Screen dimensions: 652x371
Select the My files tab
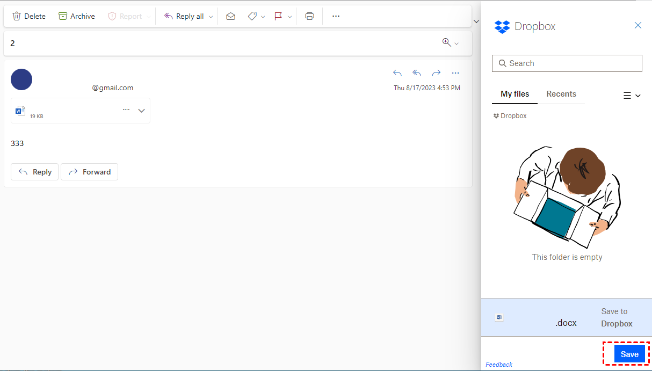pyautogui.click(x=515, y=94)
